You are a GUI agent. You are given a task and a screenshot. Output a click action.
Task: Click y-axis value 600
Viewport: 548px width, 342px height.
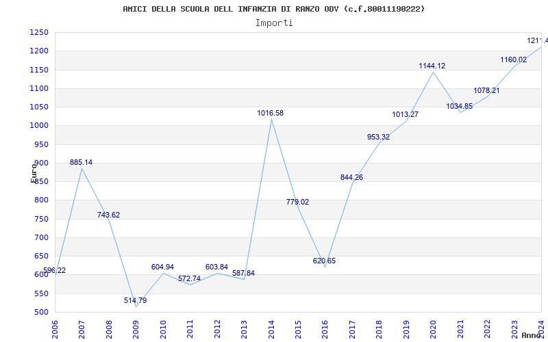pos(41,275)
